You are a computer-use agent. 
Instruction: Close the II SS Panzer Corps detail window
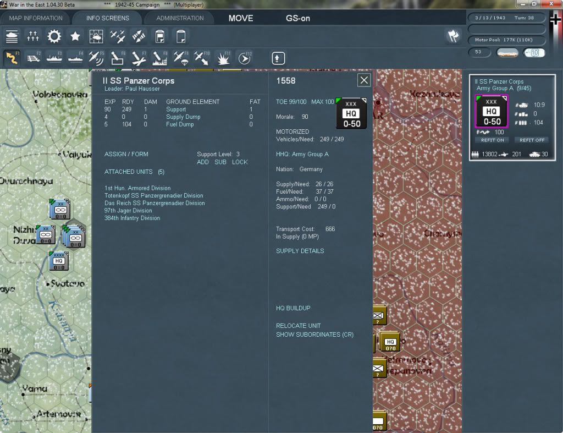[364, 80]
